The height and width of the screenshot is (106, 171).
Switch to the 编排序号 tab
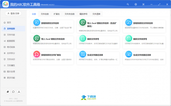pyautogui.click(x=83, y=14)
